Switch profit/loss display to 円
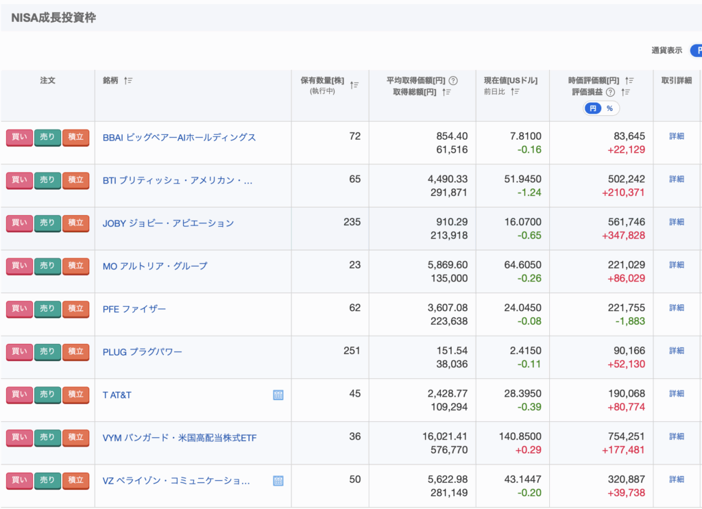The height and width of the screenshot is (509, 702). 593,108
